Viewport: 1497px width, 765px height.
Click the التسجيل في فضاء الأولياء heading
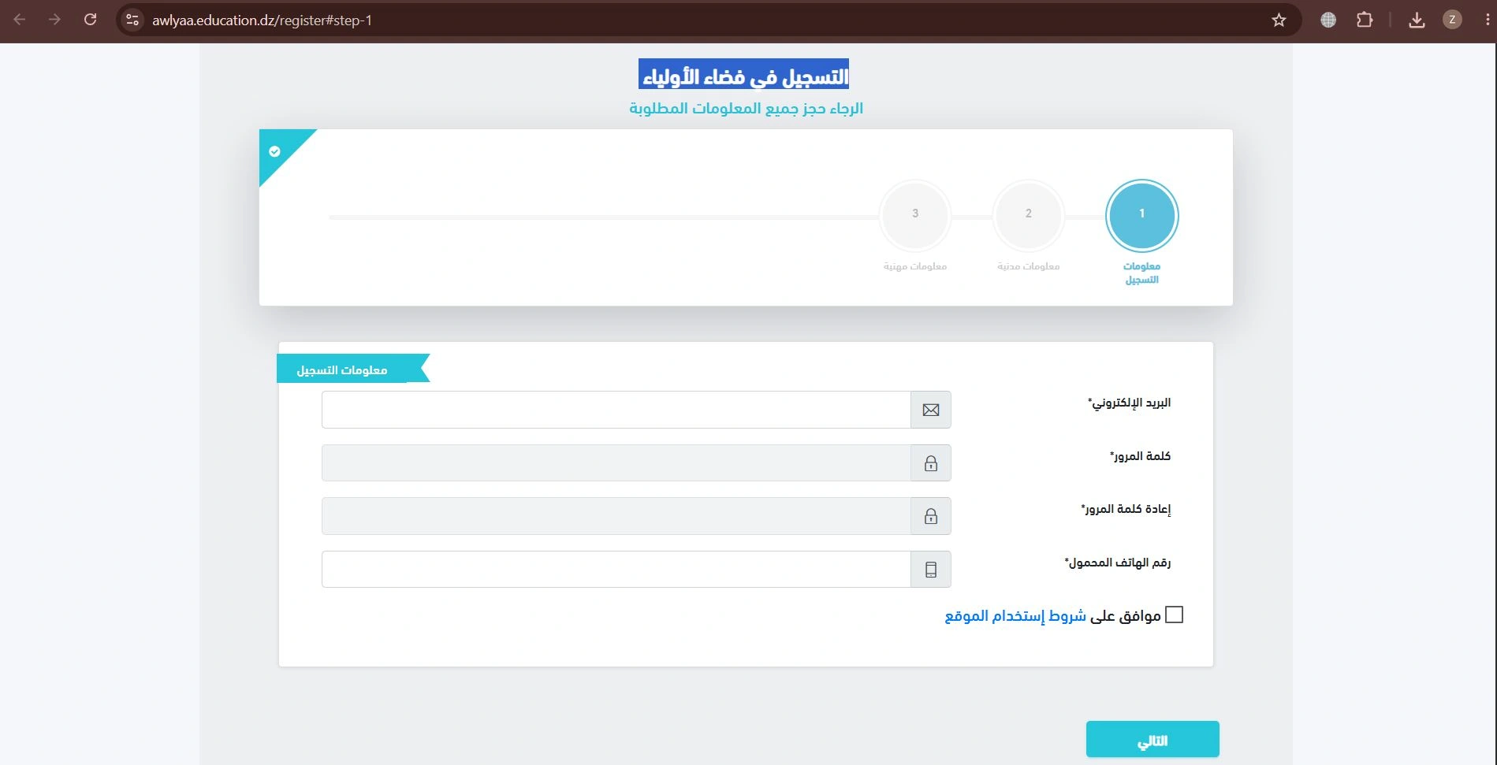(744, 76)
